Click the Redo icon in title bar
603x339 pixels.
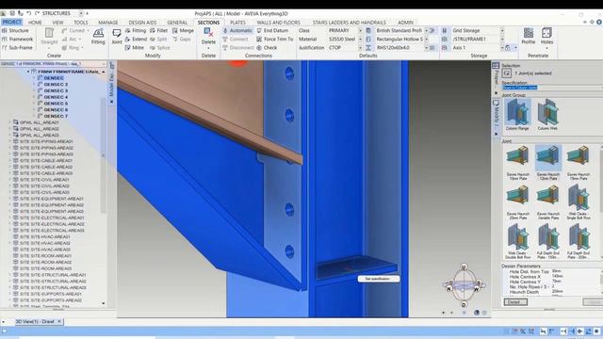(38, 13)
